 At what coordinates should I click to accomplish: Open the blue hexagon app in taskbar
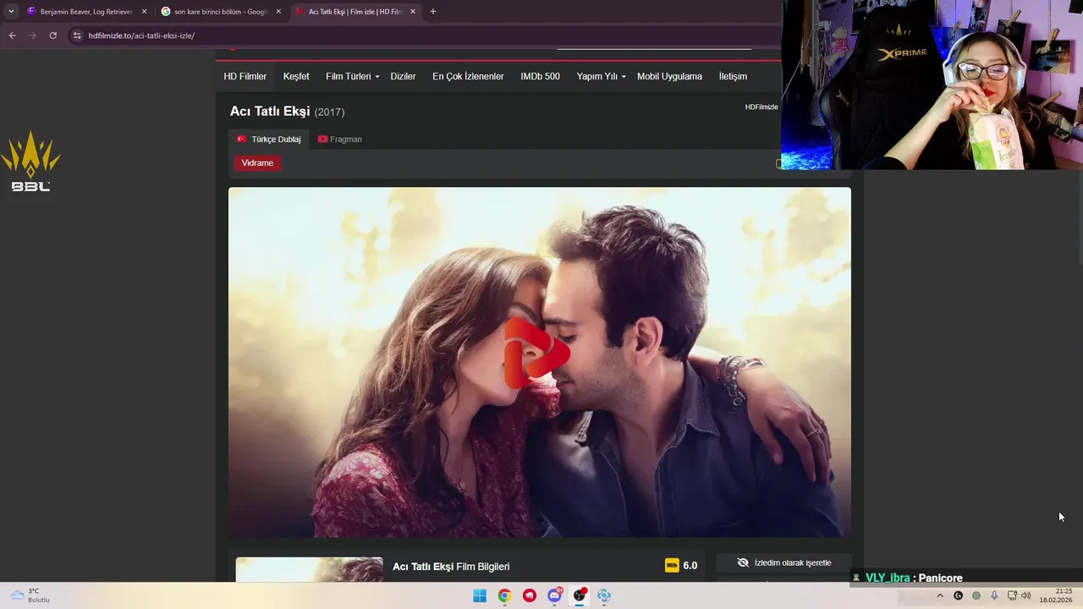coord(604,595)
